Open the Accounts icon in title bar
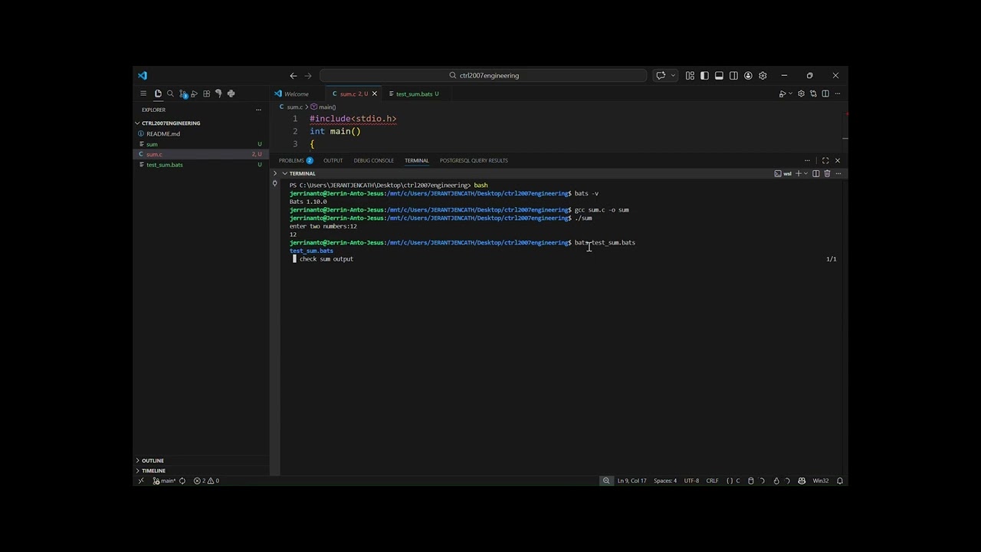Viewport: 981px width, 552px height. [748, 75]
